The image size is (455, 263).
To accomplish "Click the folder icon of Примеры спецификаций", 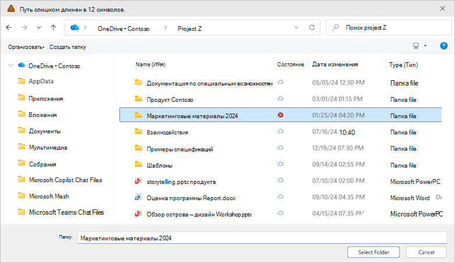I will click(139, 148).
